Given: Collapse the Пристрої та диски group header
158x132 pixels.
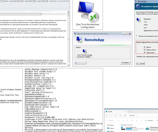Looking at the screenshot, I should (120, 125).
